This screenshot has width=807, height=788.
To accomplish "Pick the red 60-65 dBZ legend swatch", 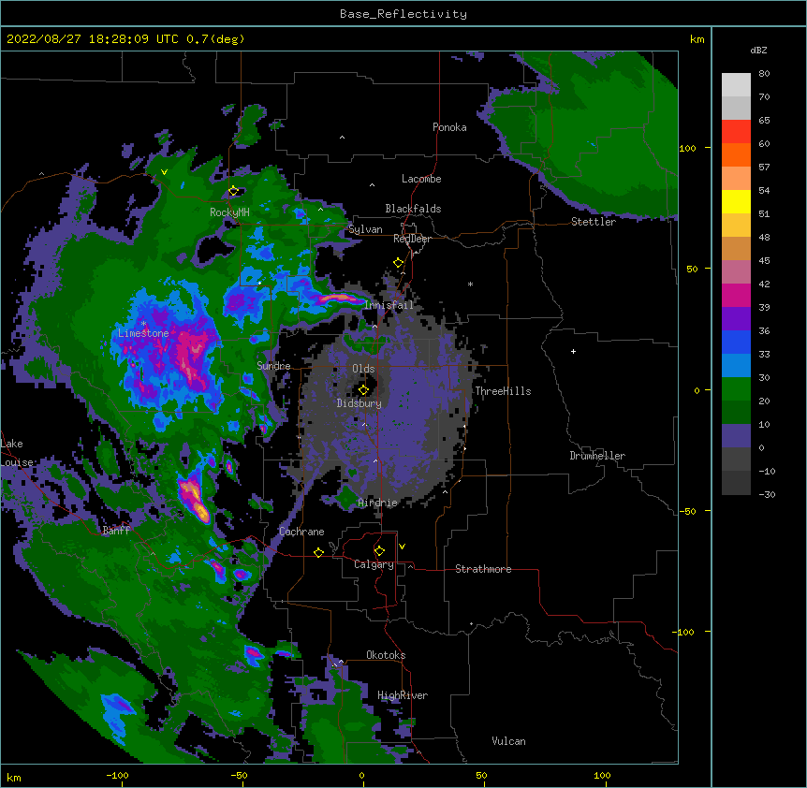I will [736, 132].
